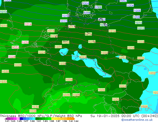
Task: Pick the light pink legend swatch
Action: (18, 119)
